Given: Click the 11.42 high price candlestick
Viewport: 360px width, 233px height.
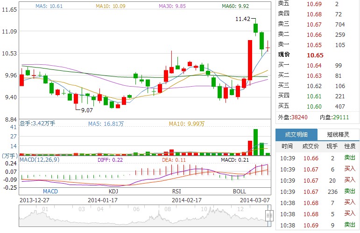Looking at the screenshot, I should tap(256, 28).
